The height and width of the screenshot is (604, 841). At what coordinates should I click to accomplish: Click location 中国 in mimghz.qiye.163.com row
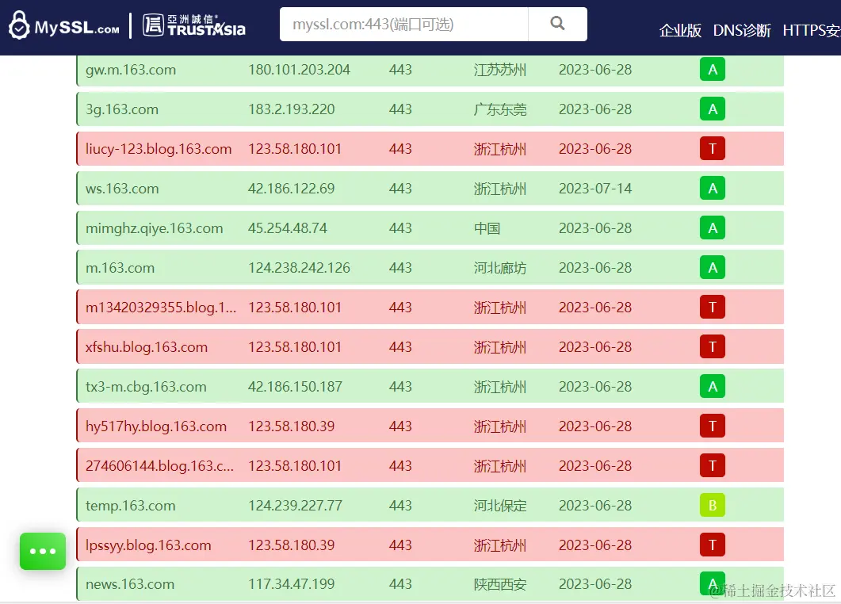[x=487, y=228]
